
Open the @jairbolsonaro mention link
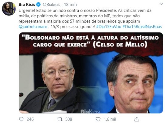33,27
